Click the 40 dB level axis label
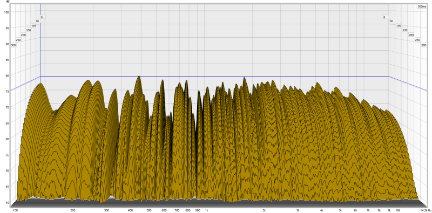The height and width of the screenshot is (213, 432). [x=8, y=203]
